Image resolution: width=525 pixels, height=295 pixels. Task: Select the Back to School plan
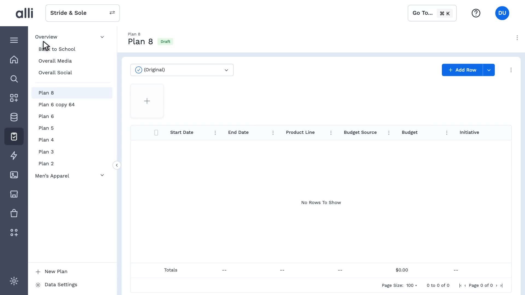pyautogui.click(x=57, y=49)
